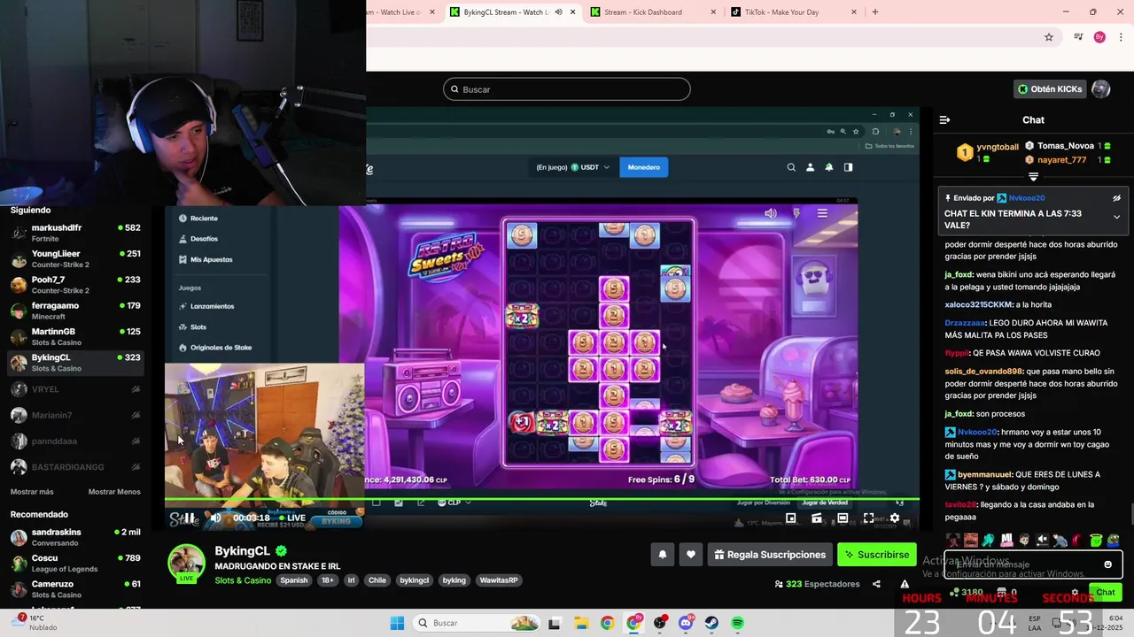1134x637 pixels.
Task: Click the Suscribirse button
Action: (x=877, y=555)
